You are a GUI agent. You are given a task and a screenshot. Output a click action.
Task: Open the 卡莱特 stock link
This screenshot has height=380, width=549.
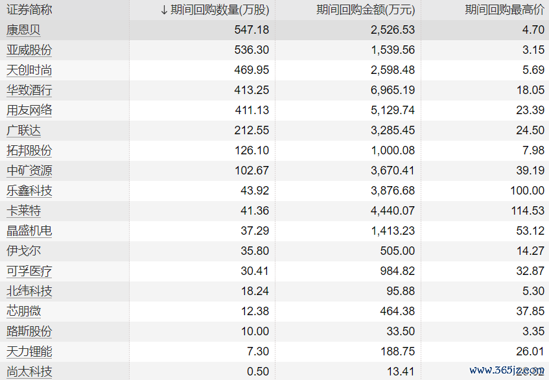23,211
